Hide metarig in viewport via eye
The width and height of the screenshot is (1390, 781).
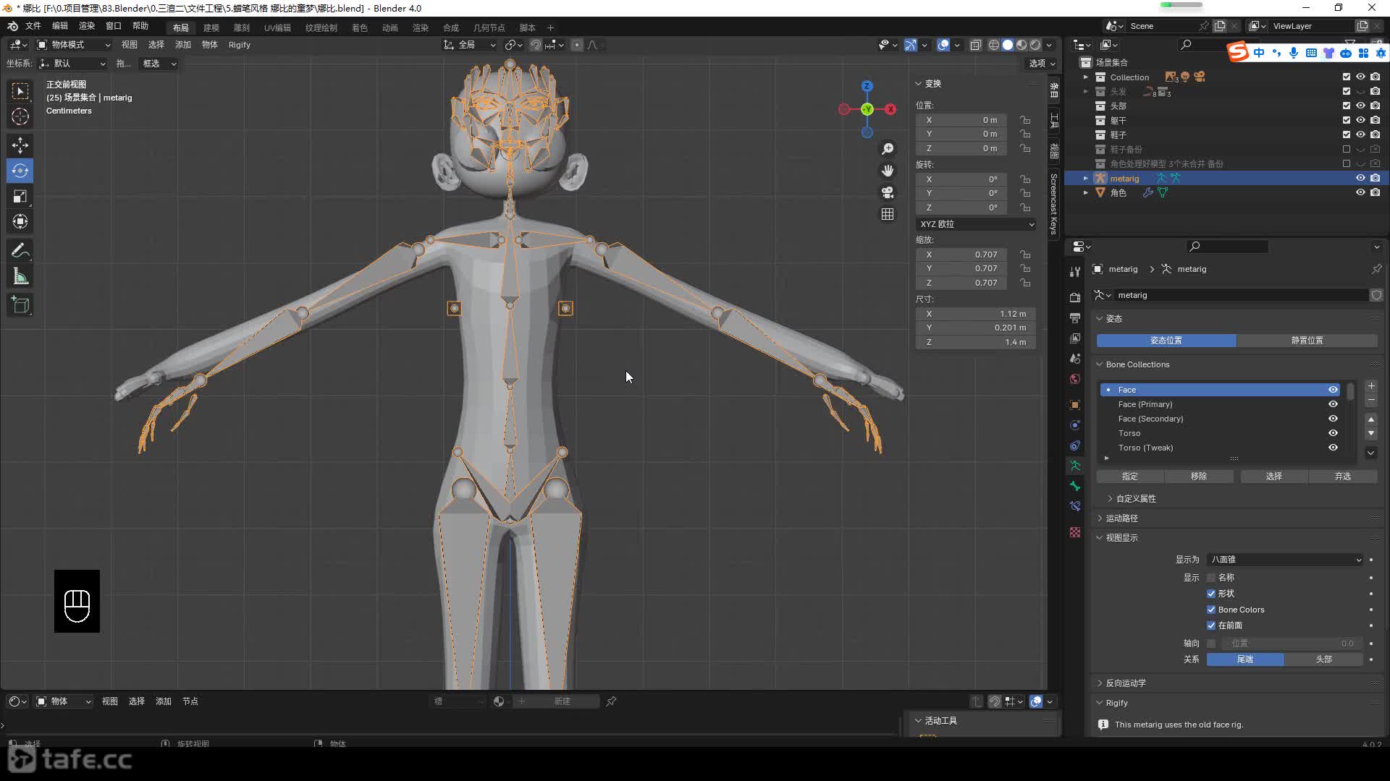tap(1360, 178)
